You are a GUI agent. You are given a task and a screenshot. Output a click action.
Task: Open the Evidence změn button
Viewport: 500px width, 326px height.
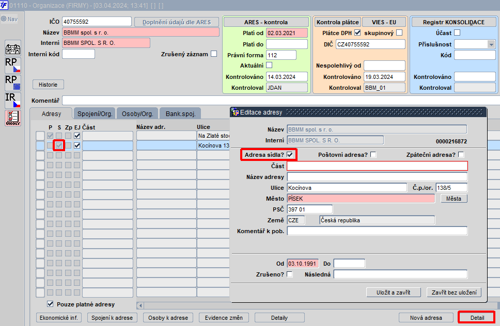click(224, 317)
